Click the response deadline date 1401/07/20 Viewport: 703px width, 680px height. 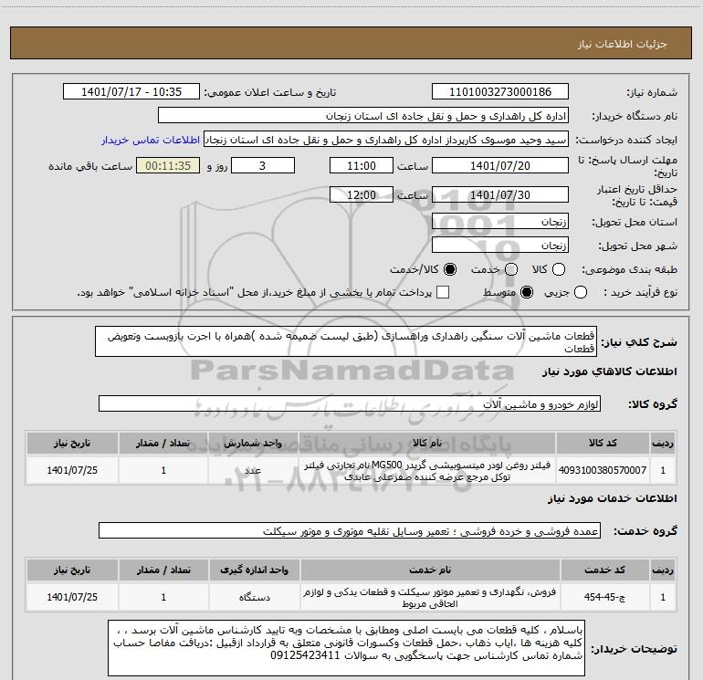click(x=500, y=165)
